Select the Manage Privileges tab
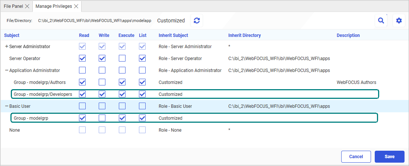 [54, 6]
